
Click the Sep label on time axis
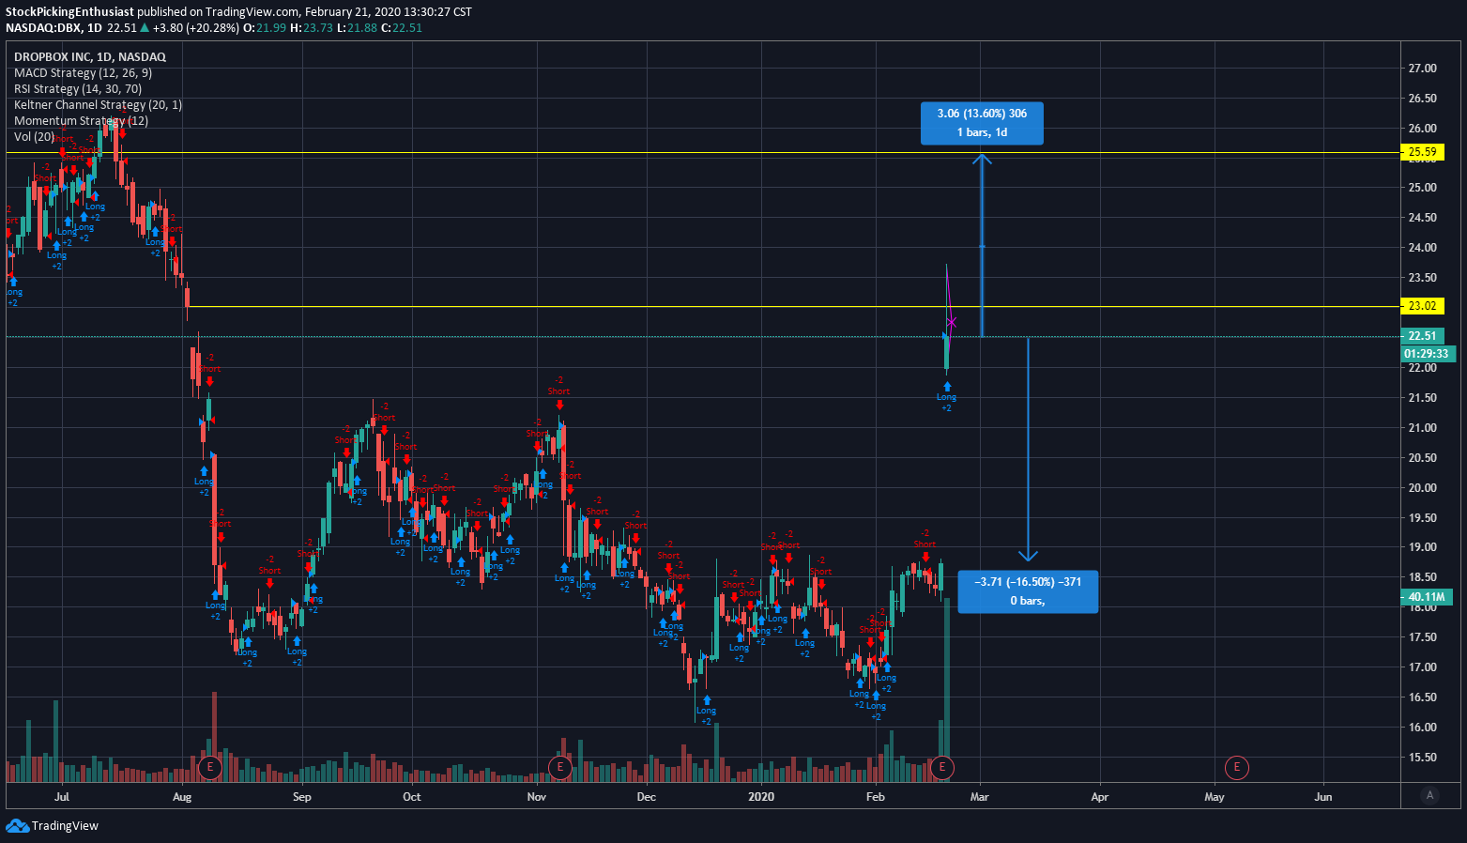302,797
